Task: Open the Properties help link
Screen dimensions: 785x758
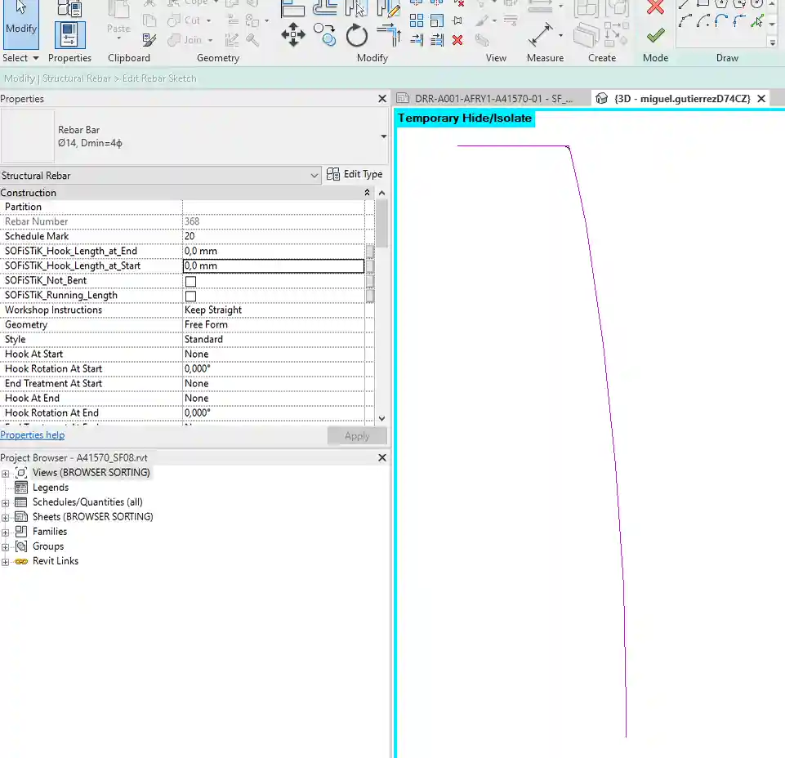Action: [33, 435]
